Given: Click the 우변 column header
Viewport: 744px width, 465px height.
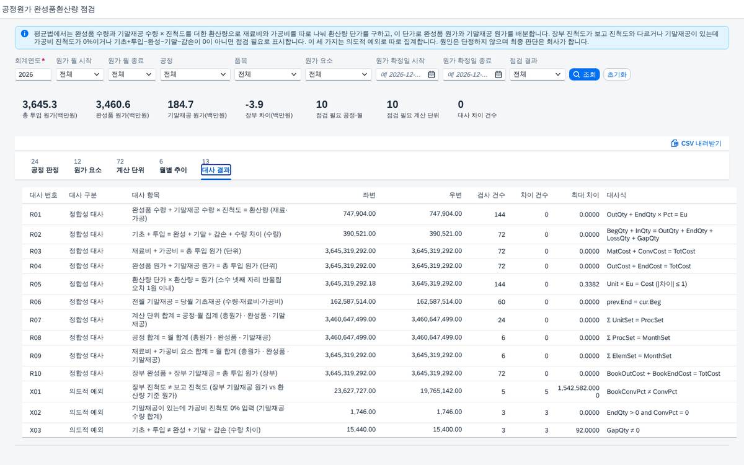Looking at the screenshot, I should pos(456,195).
